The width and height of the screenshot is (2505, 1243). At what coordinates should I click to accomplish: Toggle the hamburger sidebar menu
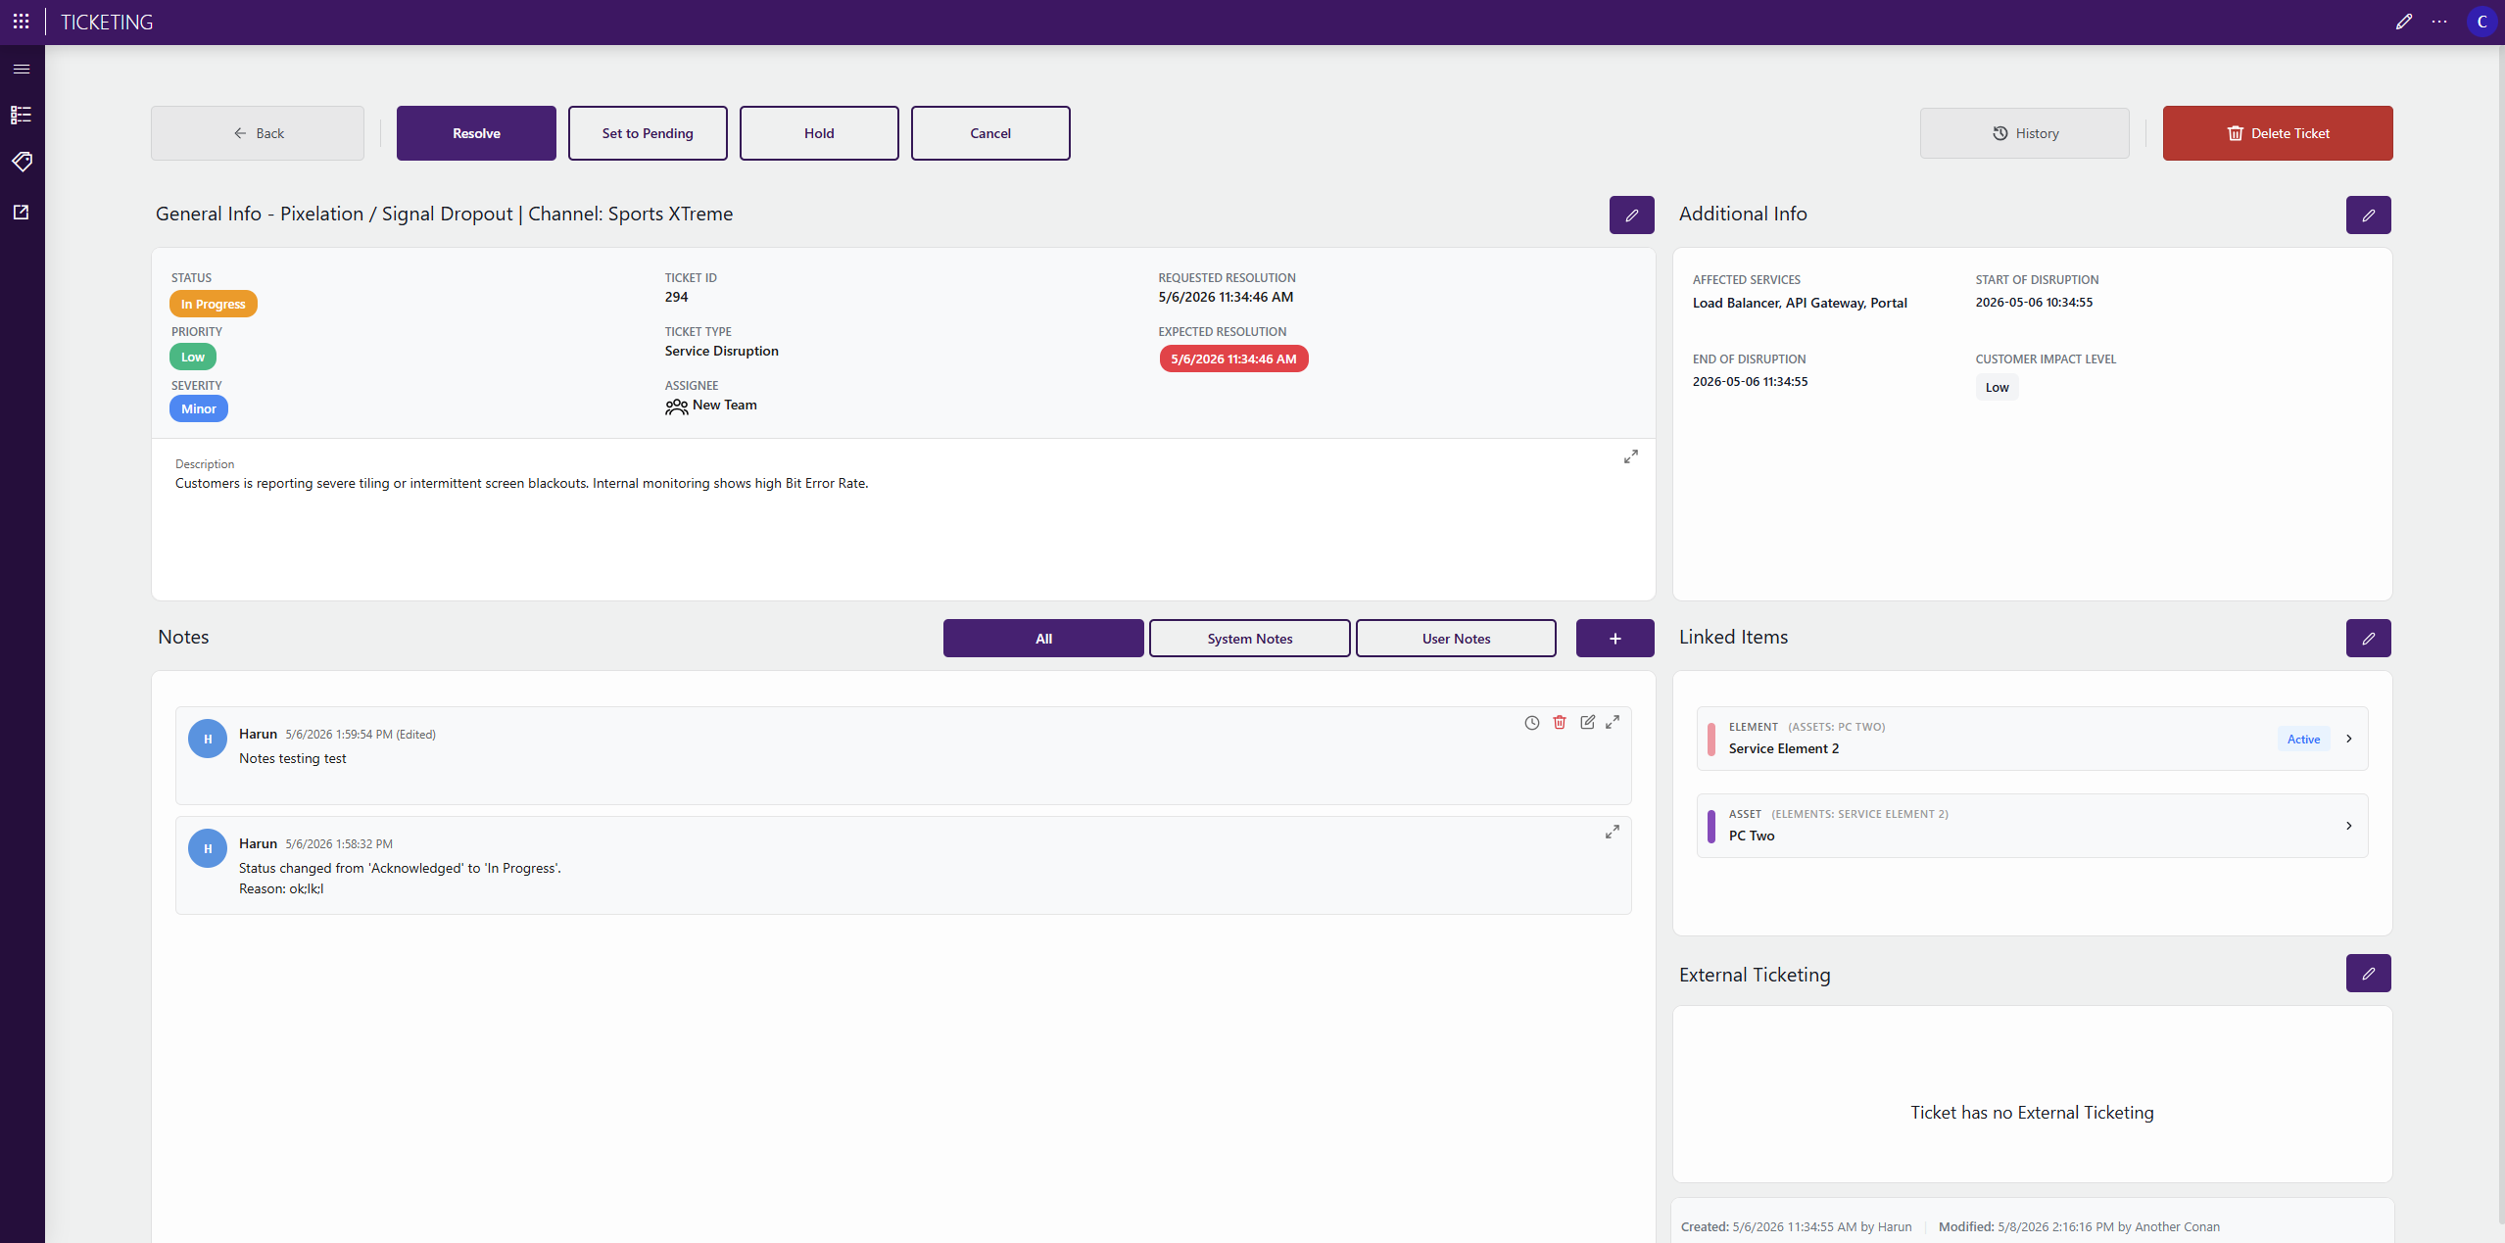(22, 69)
